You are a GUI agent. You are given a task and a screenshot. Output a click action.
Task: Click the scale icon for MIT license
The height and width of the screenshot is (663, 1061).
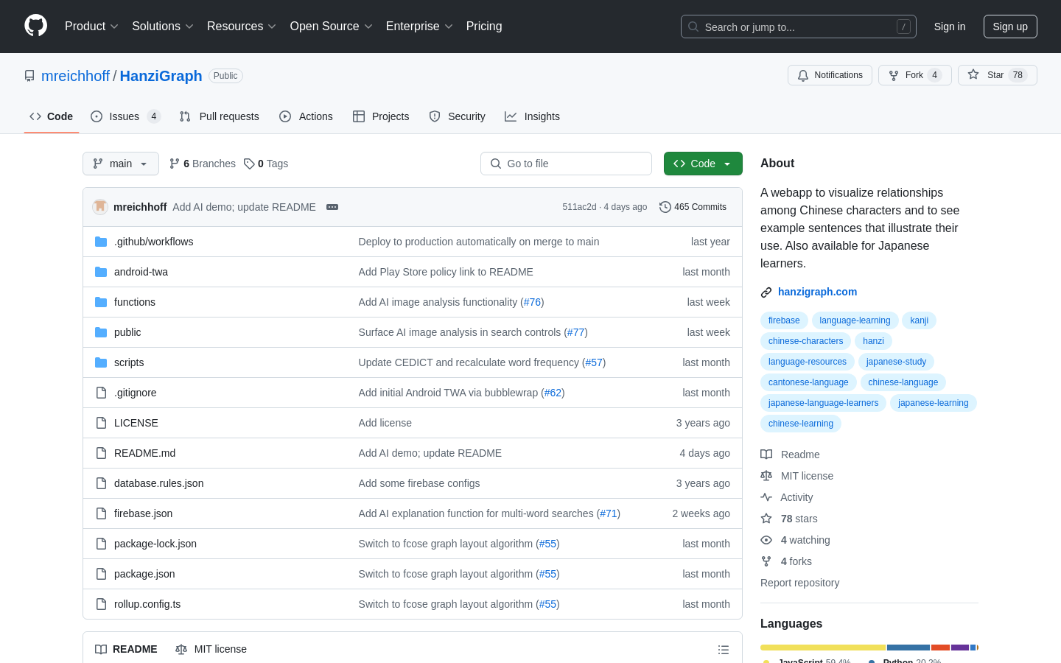766,476
